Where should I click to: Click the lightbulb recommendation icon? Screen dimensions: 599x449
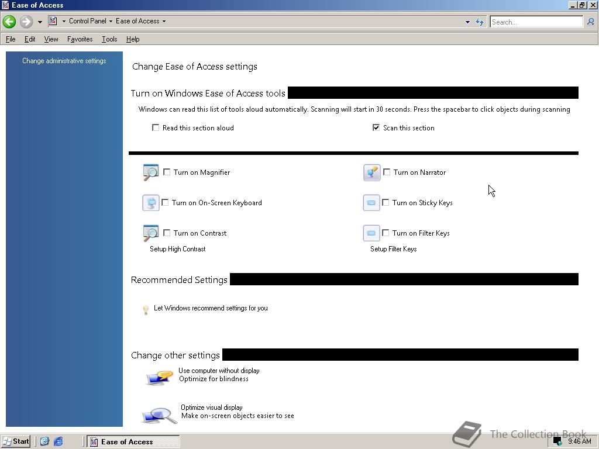pyautogui.click(x=146, y=310)
